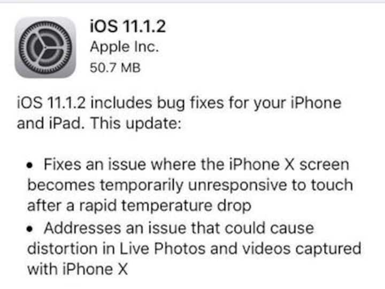Image resolution: width=385 pixels, height=289 pixels.
Task: Tap the line 'becomes temporarily unresponsive to touch'
Action: point(190,186)
